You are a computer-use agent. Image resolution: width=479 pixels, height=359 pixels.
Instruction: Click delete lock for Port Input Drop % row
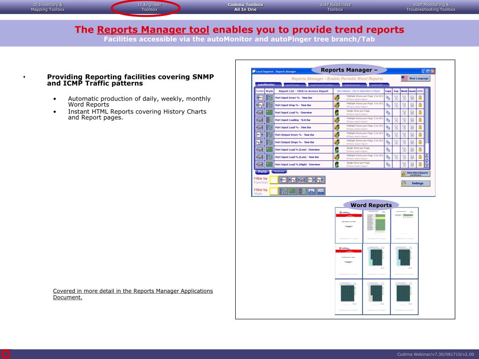tap(420, 105)
